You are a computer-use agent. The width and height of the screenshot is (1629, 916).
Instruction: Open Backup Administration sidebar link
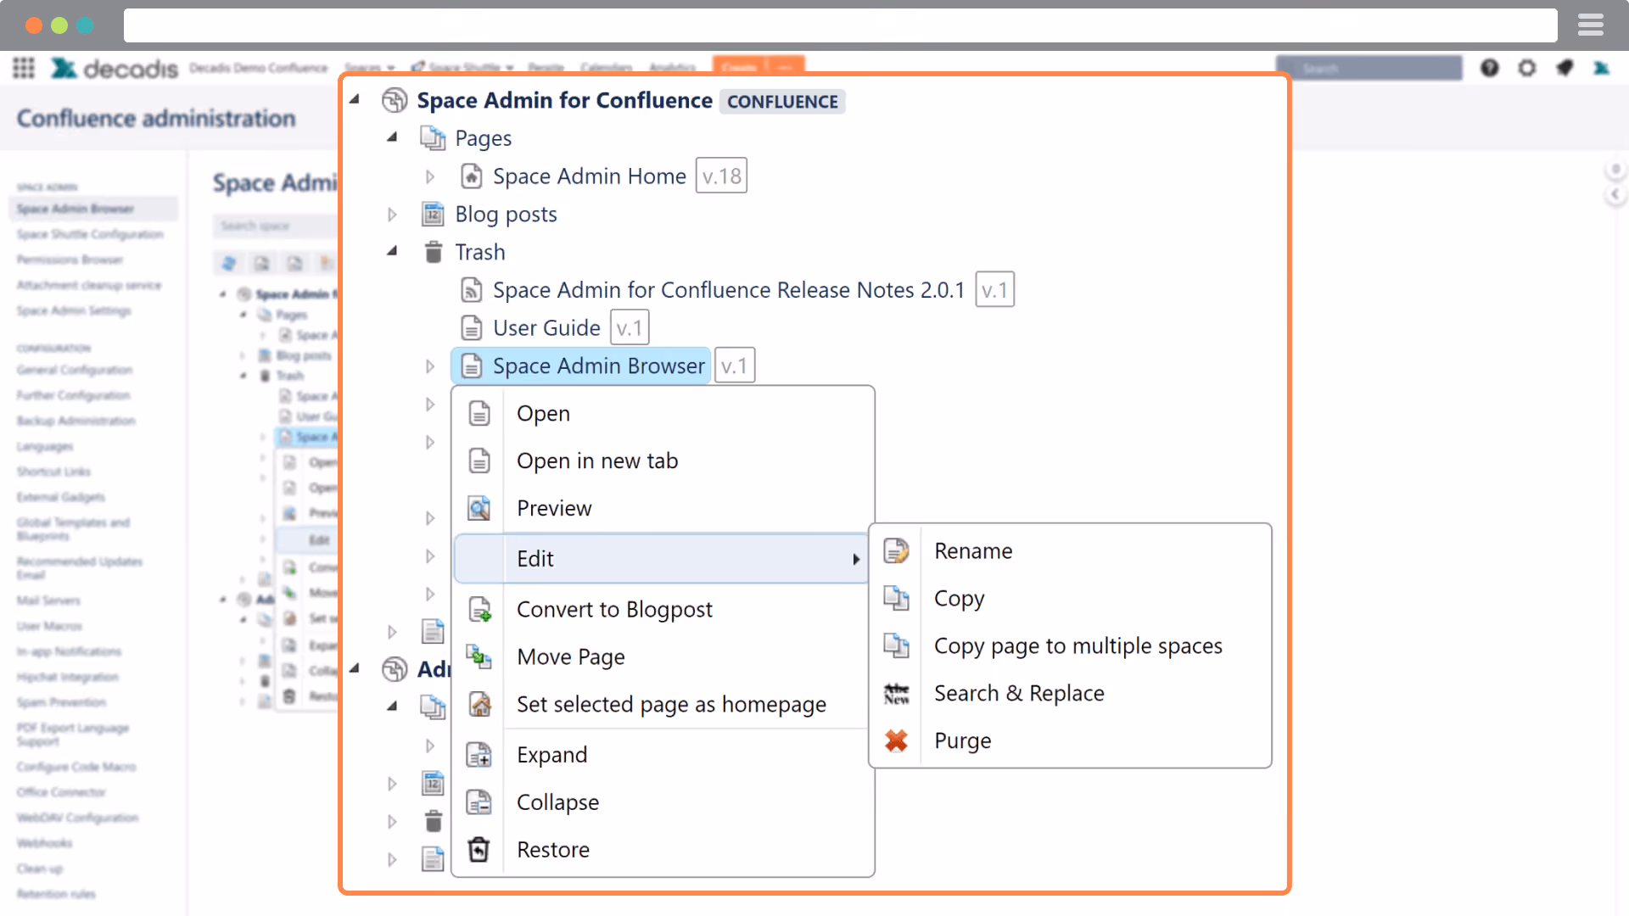tap(76, 421)
